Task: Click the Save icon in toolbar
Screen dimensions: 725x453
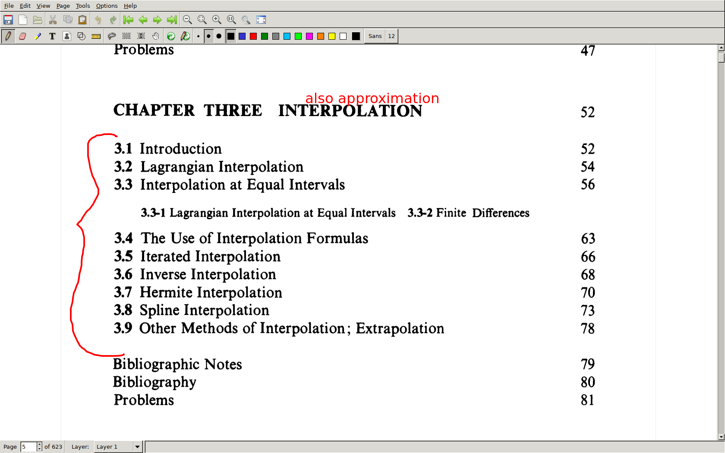Action: 8,20
